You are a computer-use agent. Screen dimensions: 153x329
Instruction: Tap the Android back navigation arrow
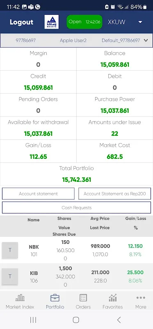119,320
